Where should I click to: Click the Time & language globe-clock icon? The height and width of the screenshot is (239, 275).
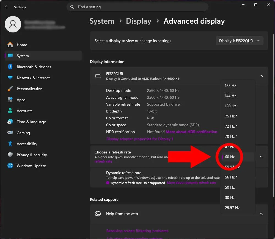point(10,122)
